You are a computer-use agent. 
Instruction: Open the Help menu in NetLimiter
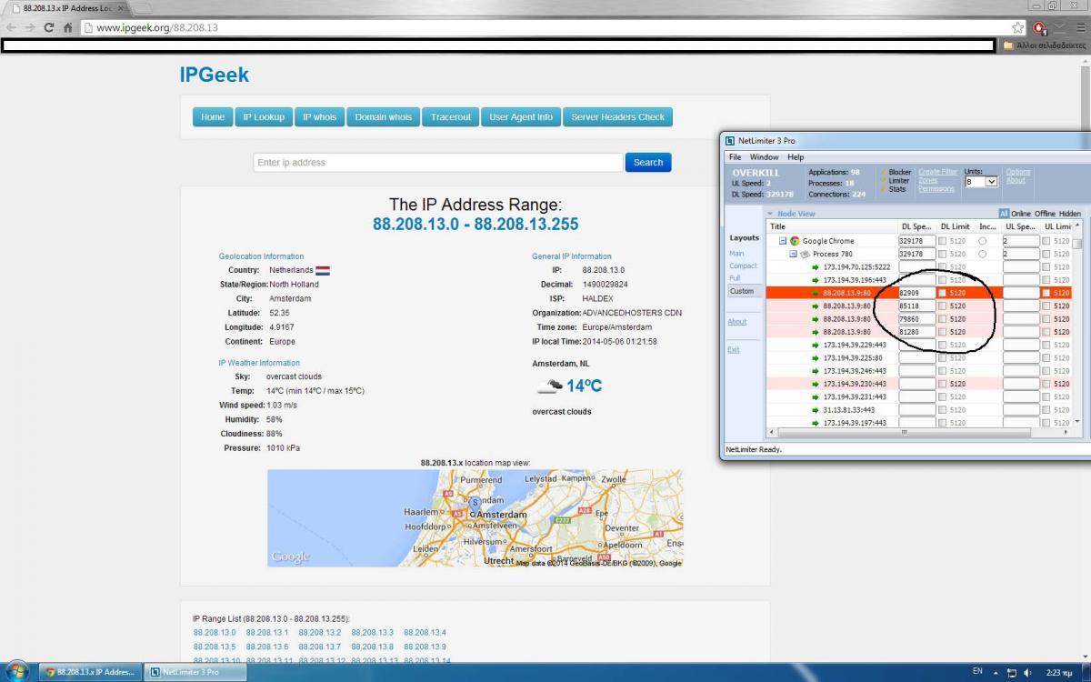coord(796,157)
